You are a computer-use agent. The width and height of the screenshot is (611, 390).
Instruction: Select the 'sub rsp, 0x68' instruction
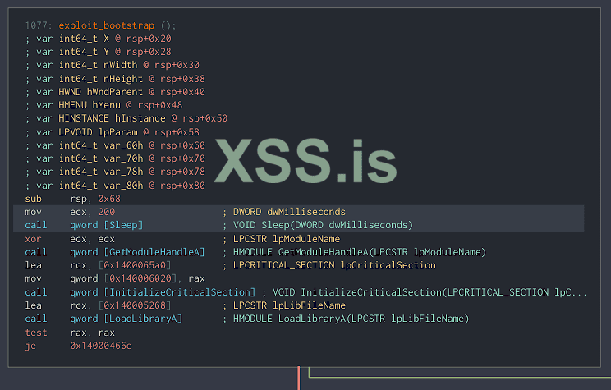tap(73, 199)
